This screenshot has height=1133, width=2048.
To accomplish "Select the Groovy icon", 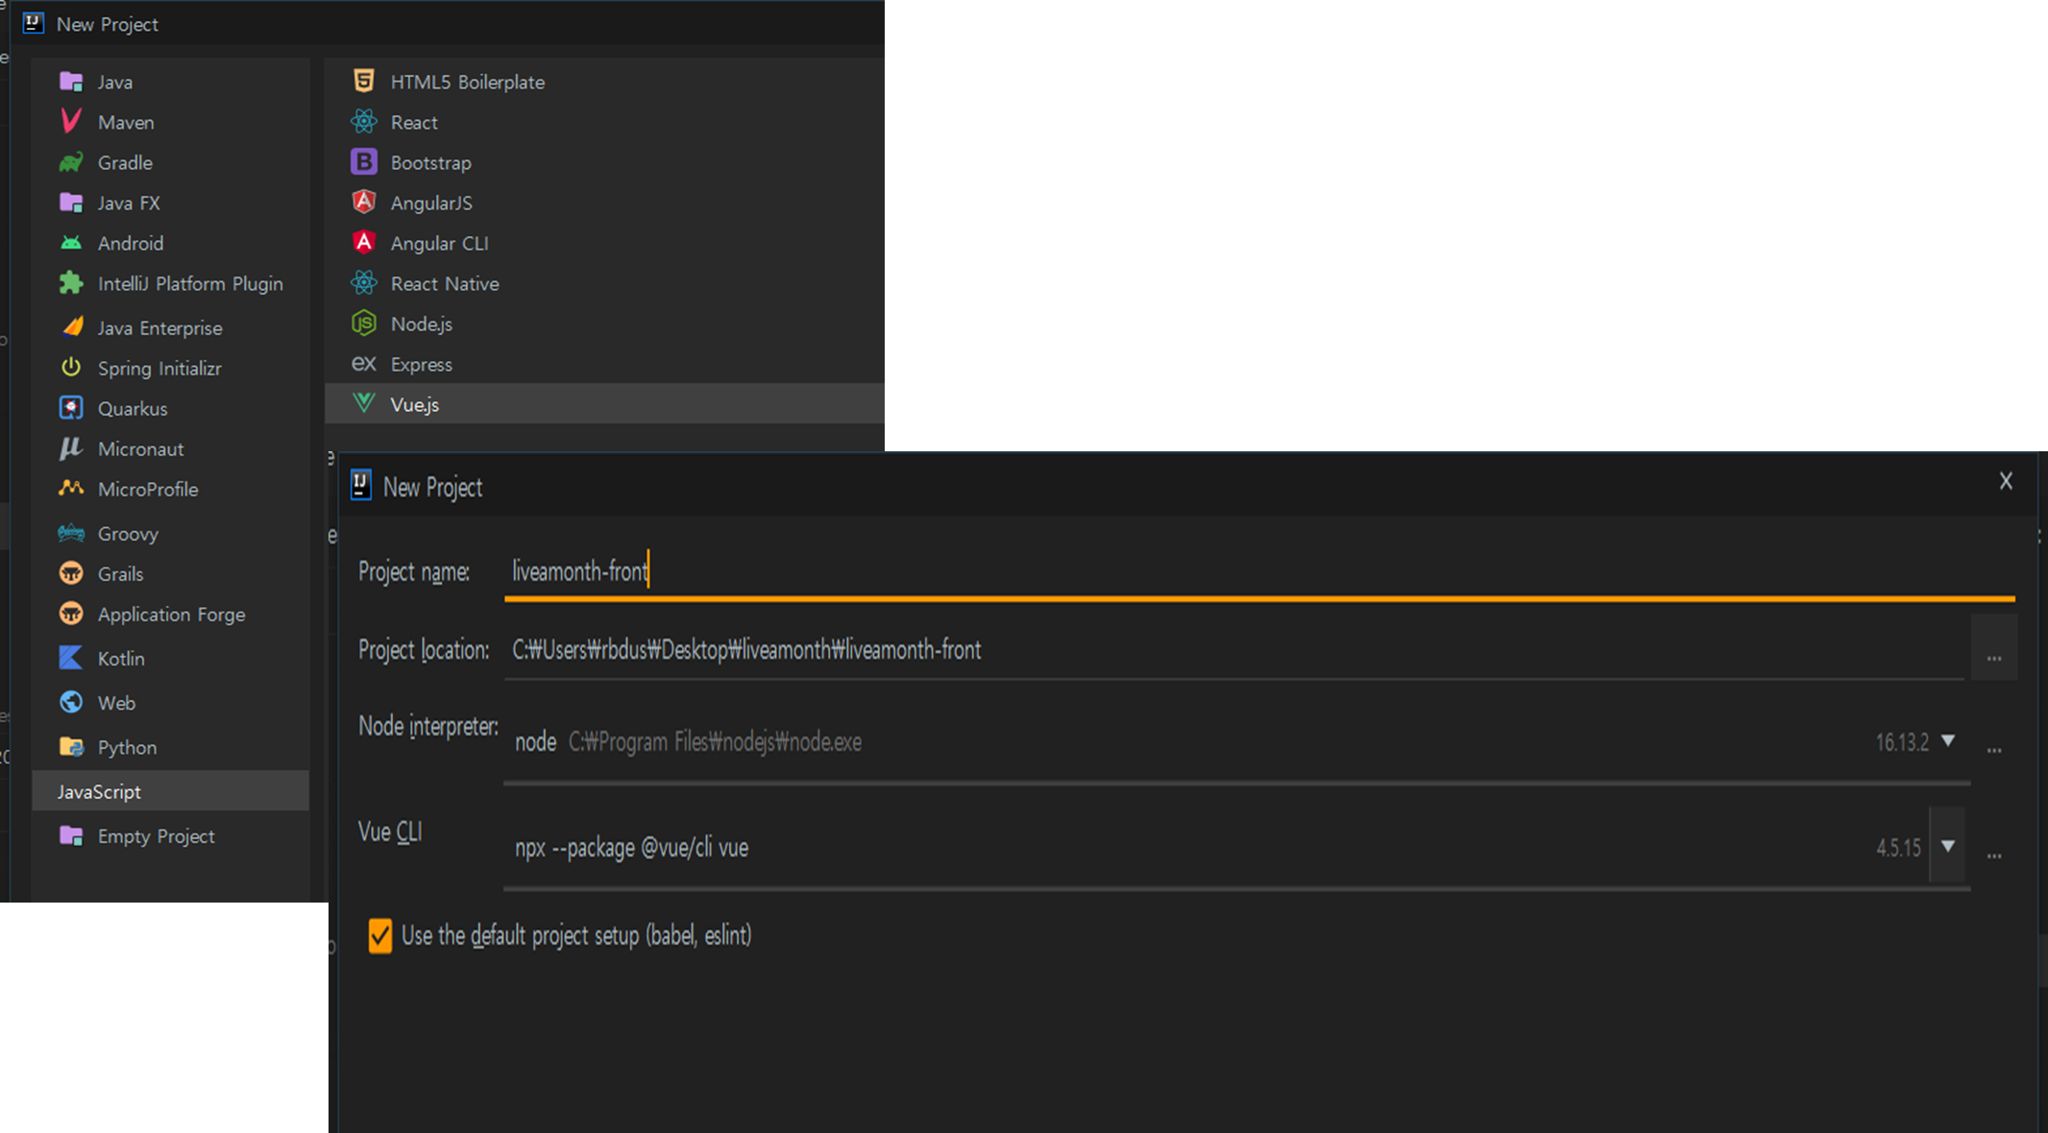I will click(71, 533).
